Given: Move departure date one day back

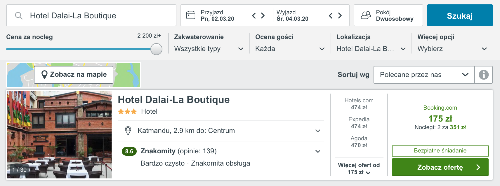Looking at the screenshot, I should coord(331,15).
